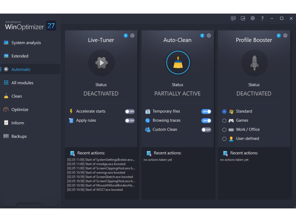Select the Games profile radio button
Image resolution: width=296 pixels, height=222 pixels.
(x=224, y=121)
